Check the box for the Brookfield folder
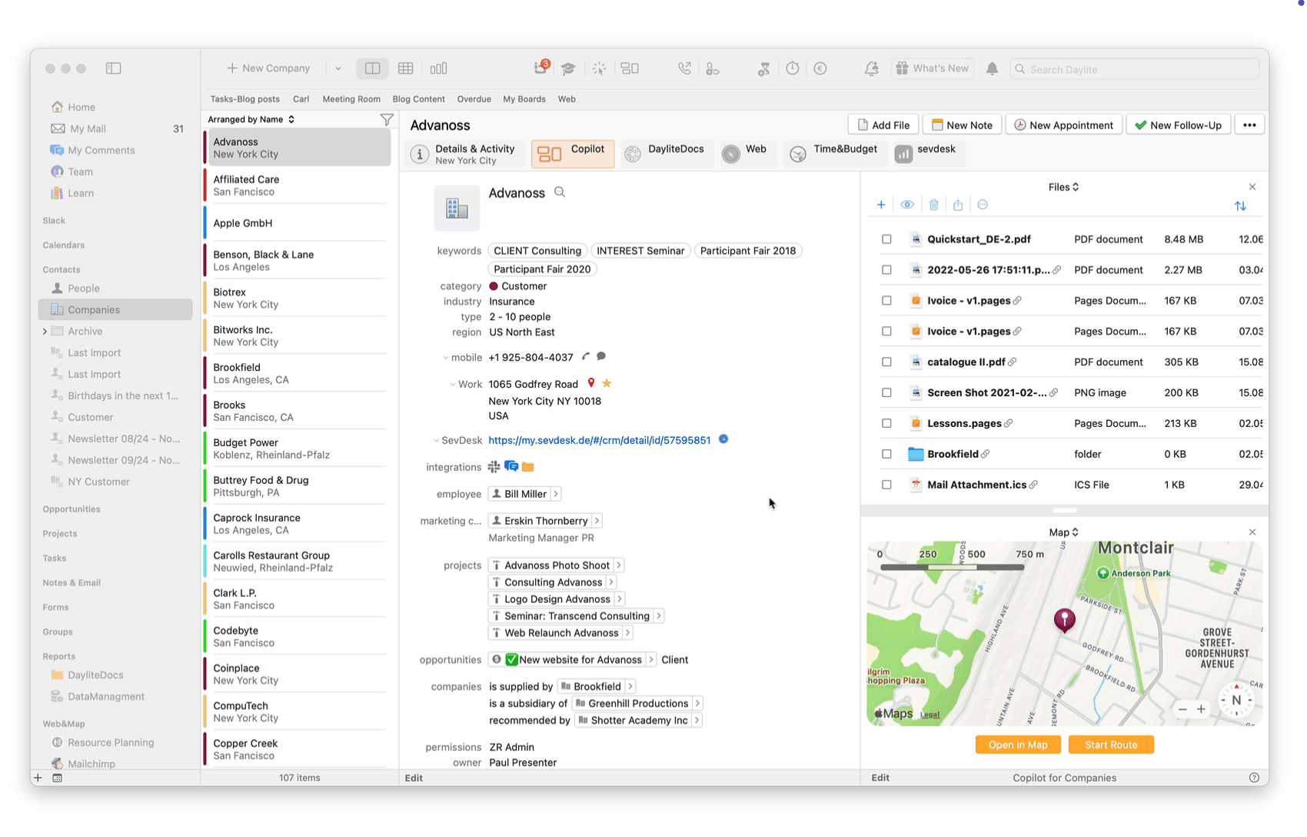The height and width of the screenshot is (837, 1307). coord(886,455)
